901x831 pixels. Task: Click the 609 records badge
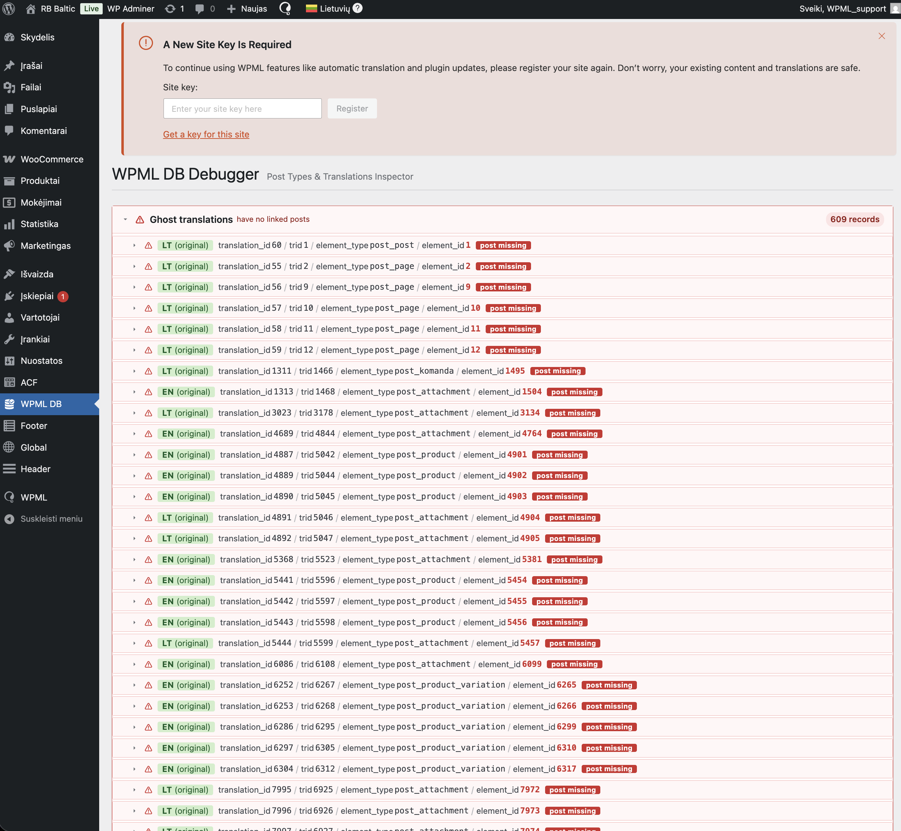(x=854, y=219)
